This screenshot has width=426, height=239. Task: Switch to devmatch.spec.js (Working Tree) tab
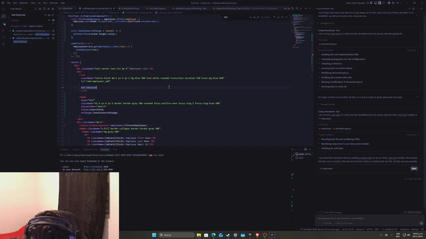tap(191, 8)
